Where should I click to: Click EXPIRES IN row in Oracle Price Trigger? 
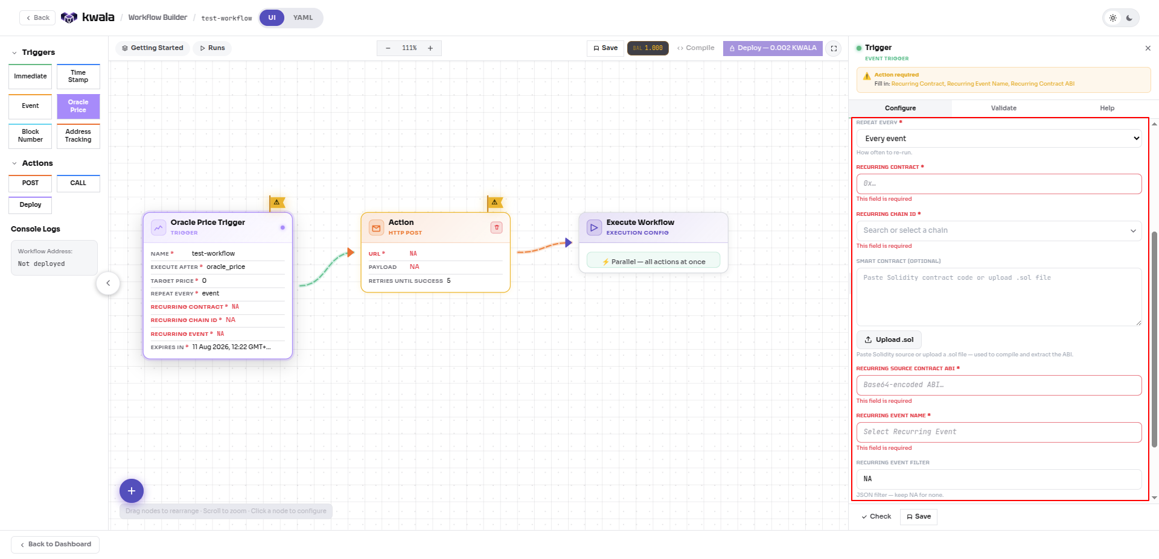(218, 347)
